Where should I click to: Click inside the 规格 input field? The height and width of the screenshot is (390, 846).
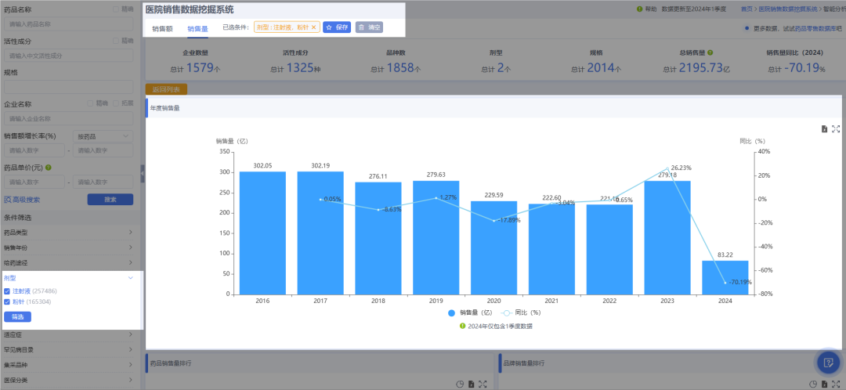pos(68,87)
